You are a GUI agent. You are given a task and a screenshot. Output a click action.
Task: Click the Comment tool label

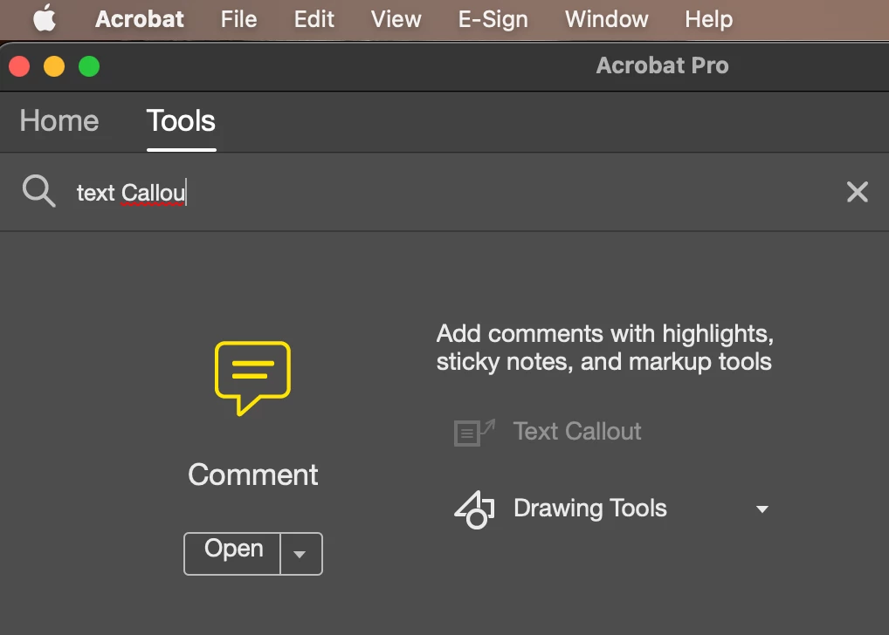[253, 475]
